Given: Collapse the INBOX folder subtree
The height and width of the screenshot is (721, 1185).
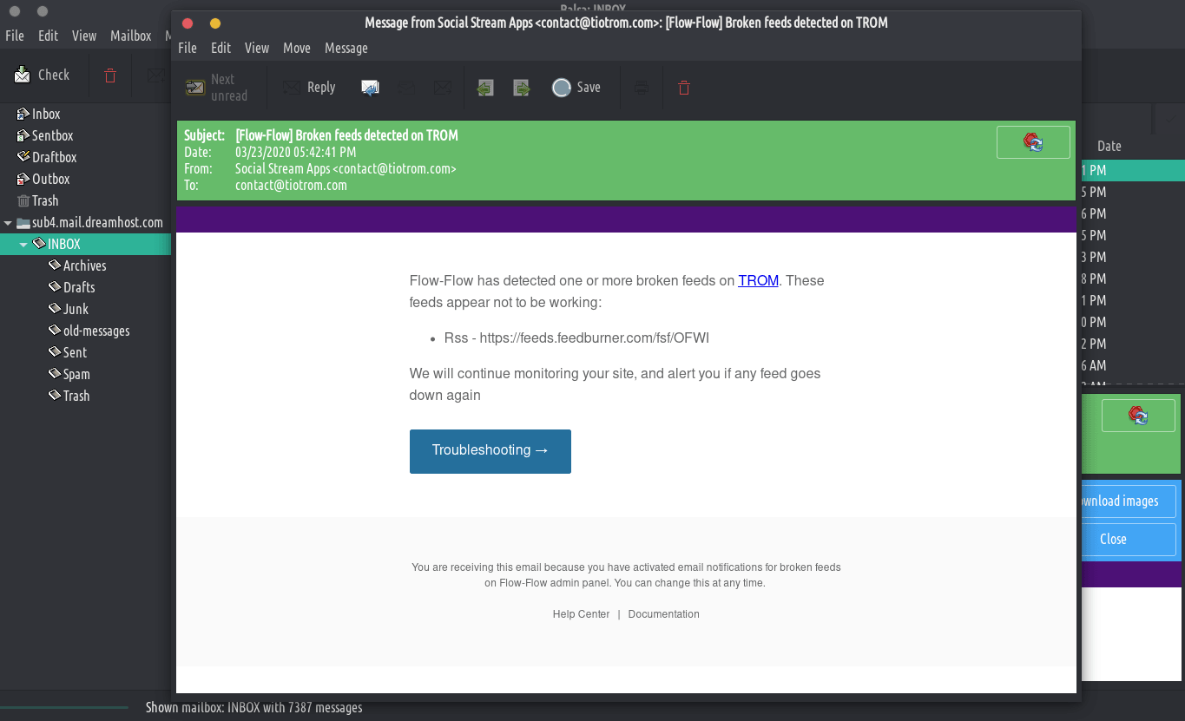Looking at the screenshot, I should [x=23, y=245].
